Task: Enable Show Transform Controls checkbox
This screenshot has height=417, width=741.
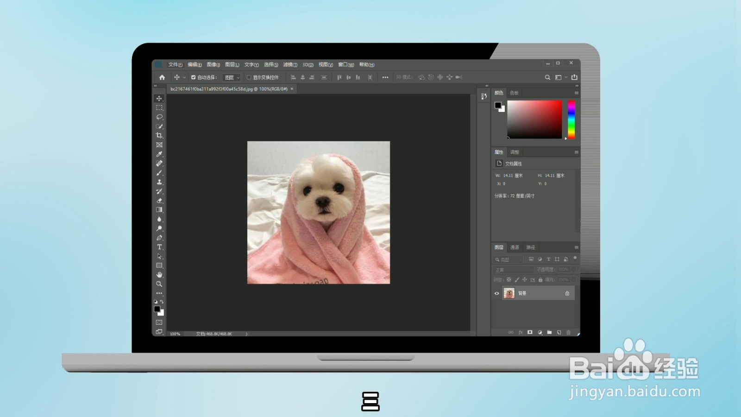Action: (x=249, y=77)
